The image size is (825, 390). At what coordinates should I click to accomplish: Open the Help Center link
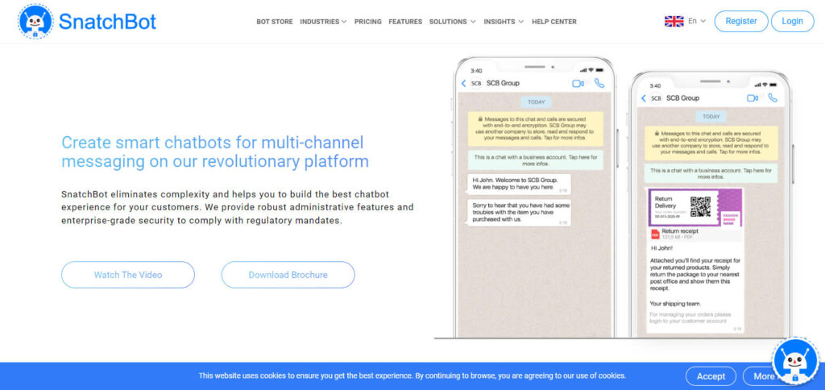pos(554,22)
